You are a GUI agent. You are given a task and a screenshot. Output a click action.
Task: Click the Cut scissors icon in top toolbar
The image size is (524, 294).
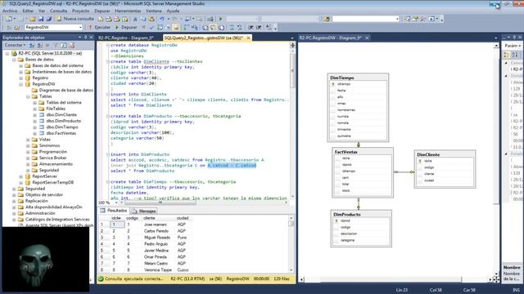[135, 19]
